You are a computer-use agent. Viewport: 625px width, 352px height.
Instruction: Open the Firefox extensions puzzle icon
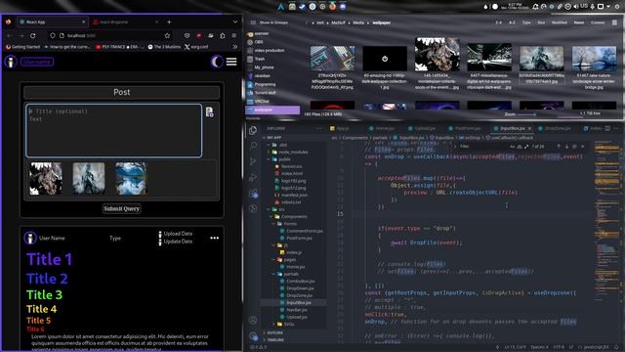(223, 35)
